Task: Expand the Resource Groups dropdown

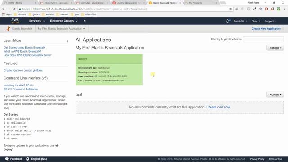Action: pos(64,21)
